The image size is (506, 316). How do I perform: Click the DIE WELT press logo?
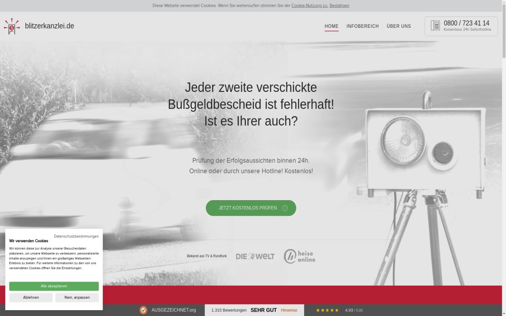tap(255, 256)
